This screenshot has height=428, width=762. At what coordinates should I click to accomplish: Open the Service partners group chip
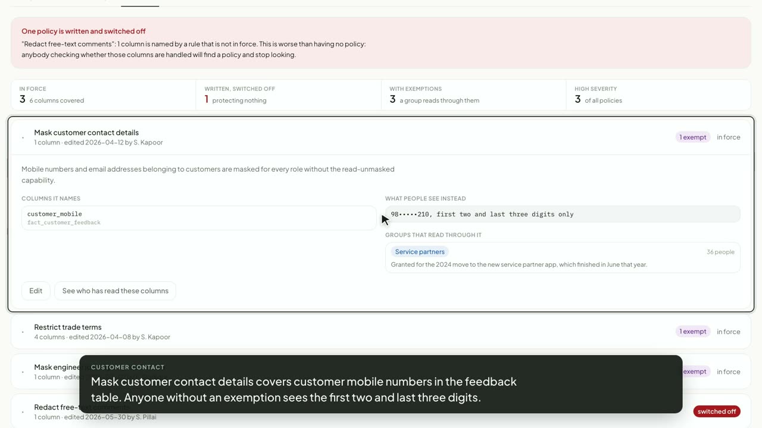pyautogui.click(x=420, y=251)
